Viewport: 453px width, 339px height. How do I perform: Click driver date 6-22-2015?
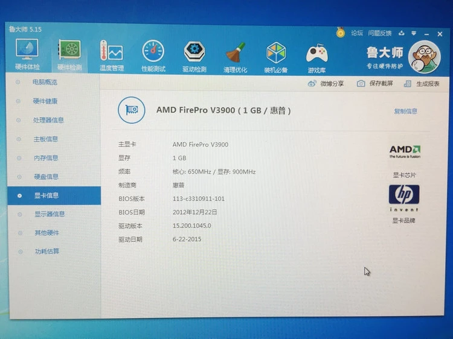tap(187, 239)
